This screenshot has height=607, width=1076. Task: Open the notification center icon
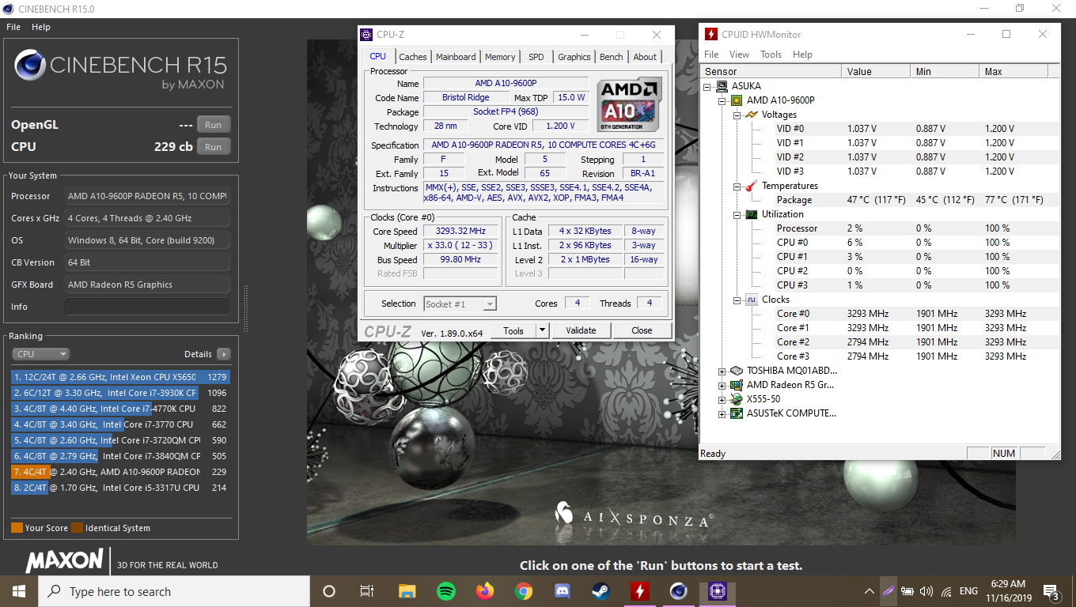click(x=1051, y=591)
